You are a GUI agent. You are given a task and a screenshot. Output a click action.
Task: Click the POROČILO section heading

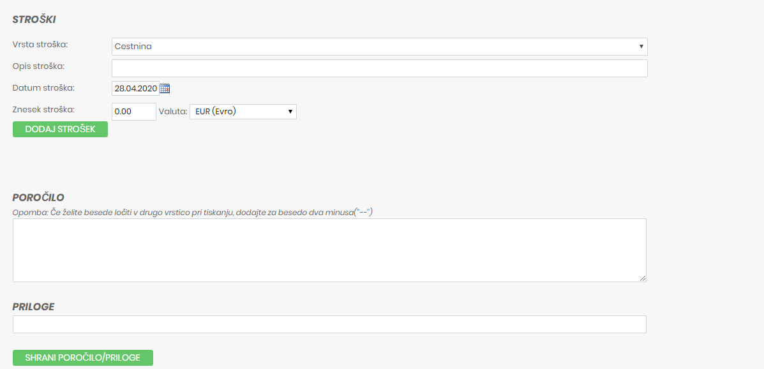[38, 197]
